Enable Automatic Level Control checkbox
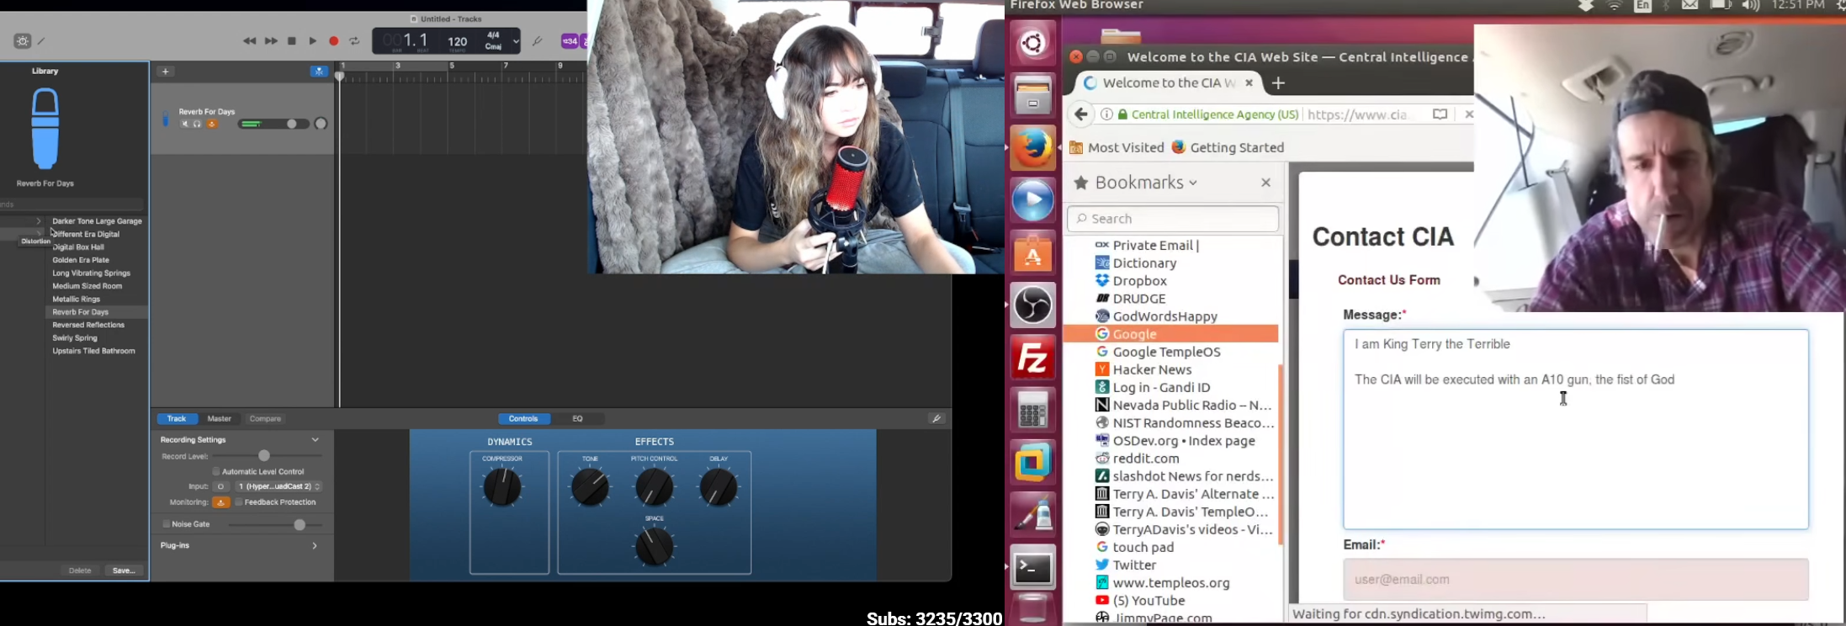The image size is (1846, 626). pos(216,471)
